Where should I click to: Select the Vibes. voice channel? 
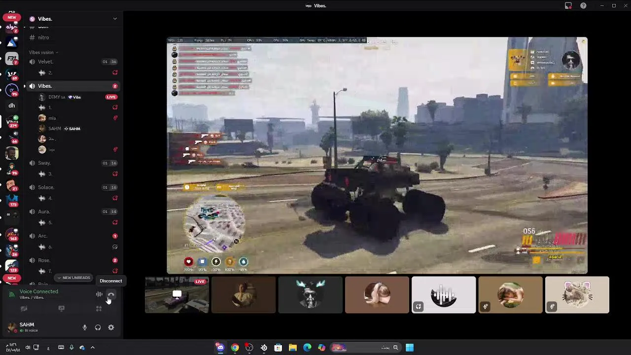tap(74, 86)
